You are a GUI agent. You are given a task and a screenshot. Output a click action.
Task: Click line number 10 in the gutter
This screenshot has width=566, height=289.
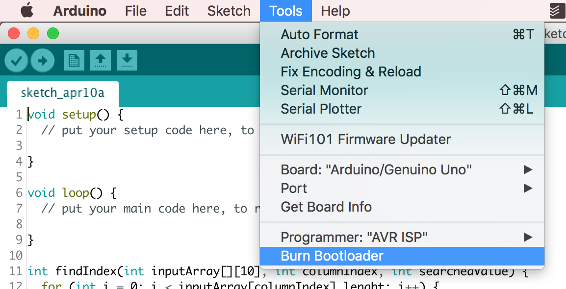coord(16,255)
